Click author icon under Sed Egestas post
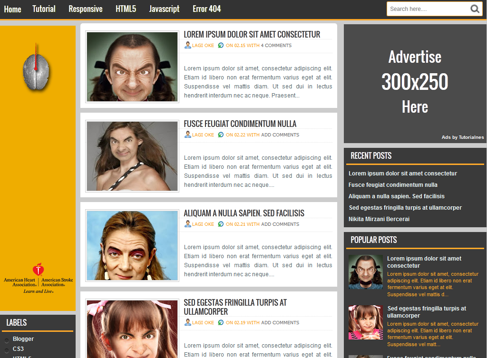This screenshot has width=487, height=358. [187, 322]
